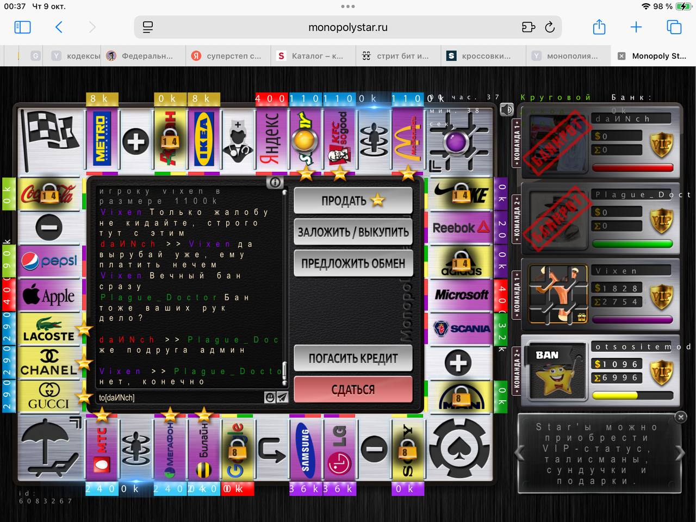
Task: Click daИNch player VIP badge
Action: click(x=662, y=144)
